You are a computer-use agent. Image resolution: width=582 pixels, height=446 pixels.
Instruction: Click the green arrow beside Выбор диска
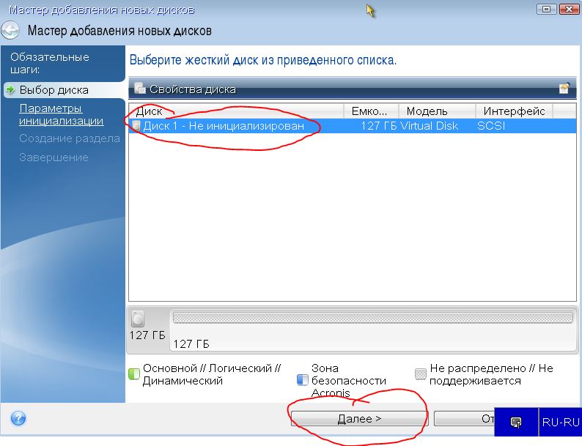[10, 90]
